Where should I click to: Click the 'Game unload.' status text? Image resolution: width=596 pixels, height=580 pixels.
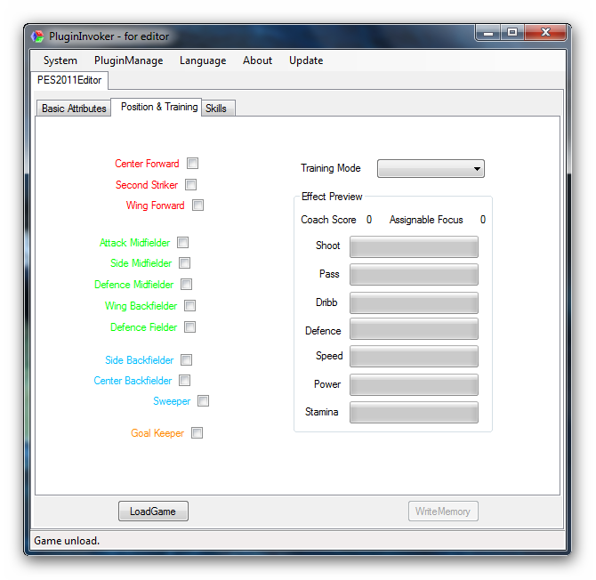[67, 541]
